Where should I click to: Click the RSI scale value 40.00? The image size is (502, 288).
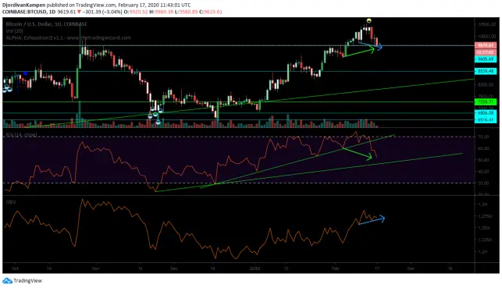[483, 172]
